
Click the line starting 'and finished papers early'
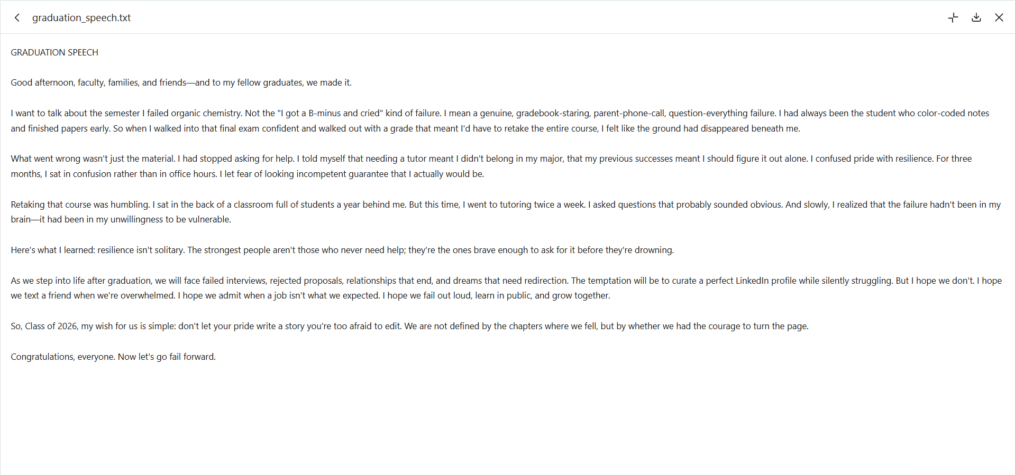[x=405, y=128]
